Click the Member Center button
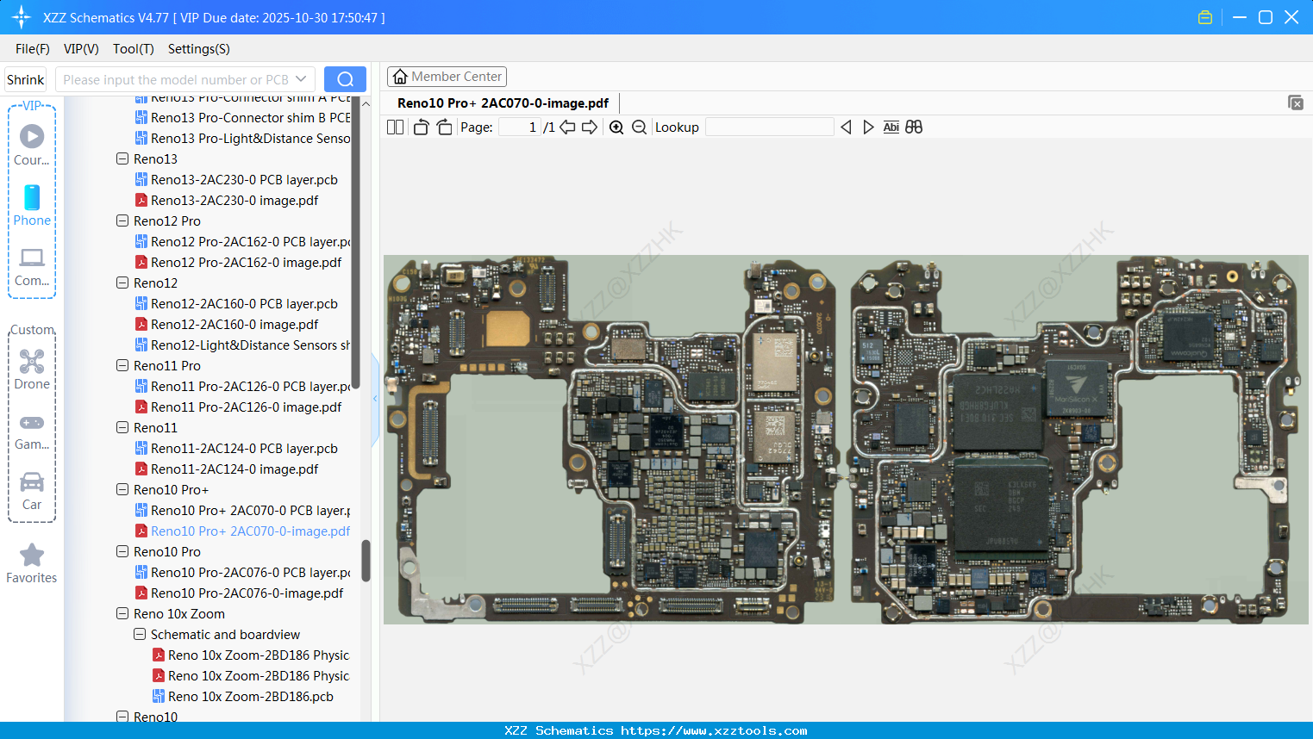This screenshot has width=1313, height=739. coord(447,77)
